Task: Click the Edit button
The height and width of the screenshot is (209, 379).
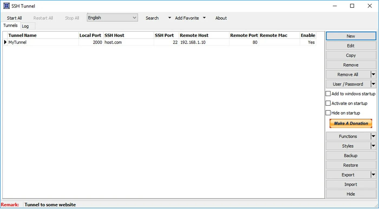Action: (351, 46)
